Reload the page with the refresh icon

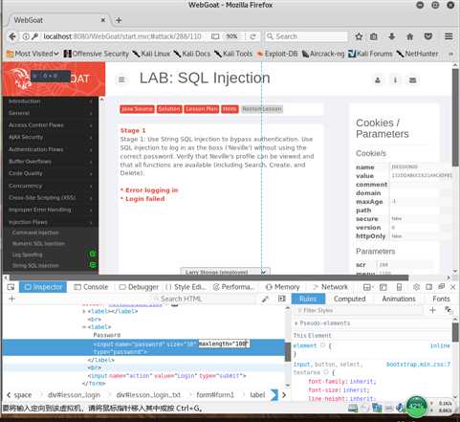253,36
